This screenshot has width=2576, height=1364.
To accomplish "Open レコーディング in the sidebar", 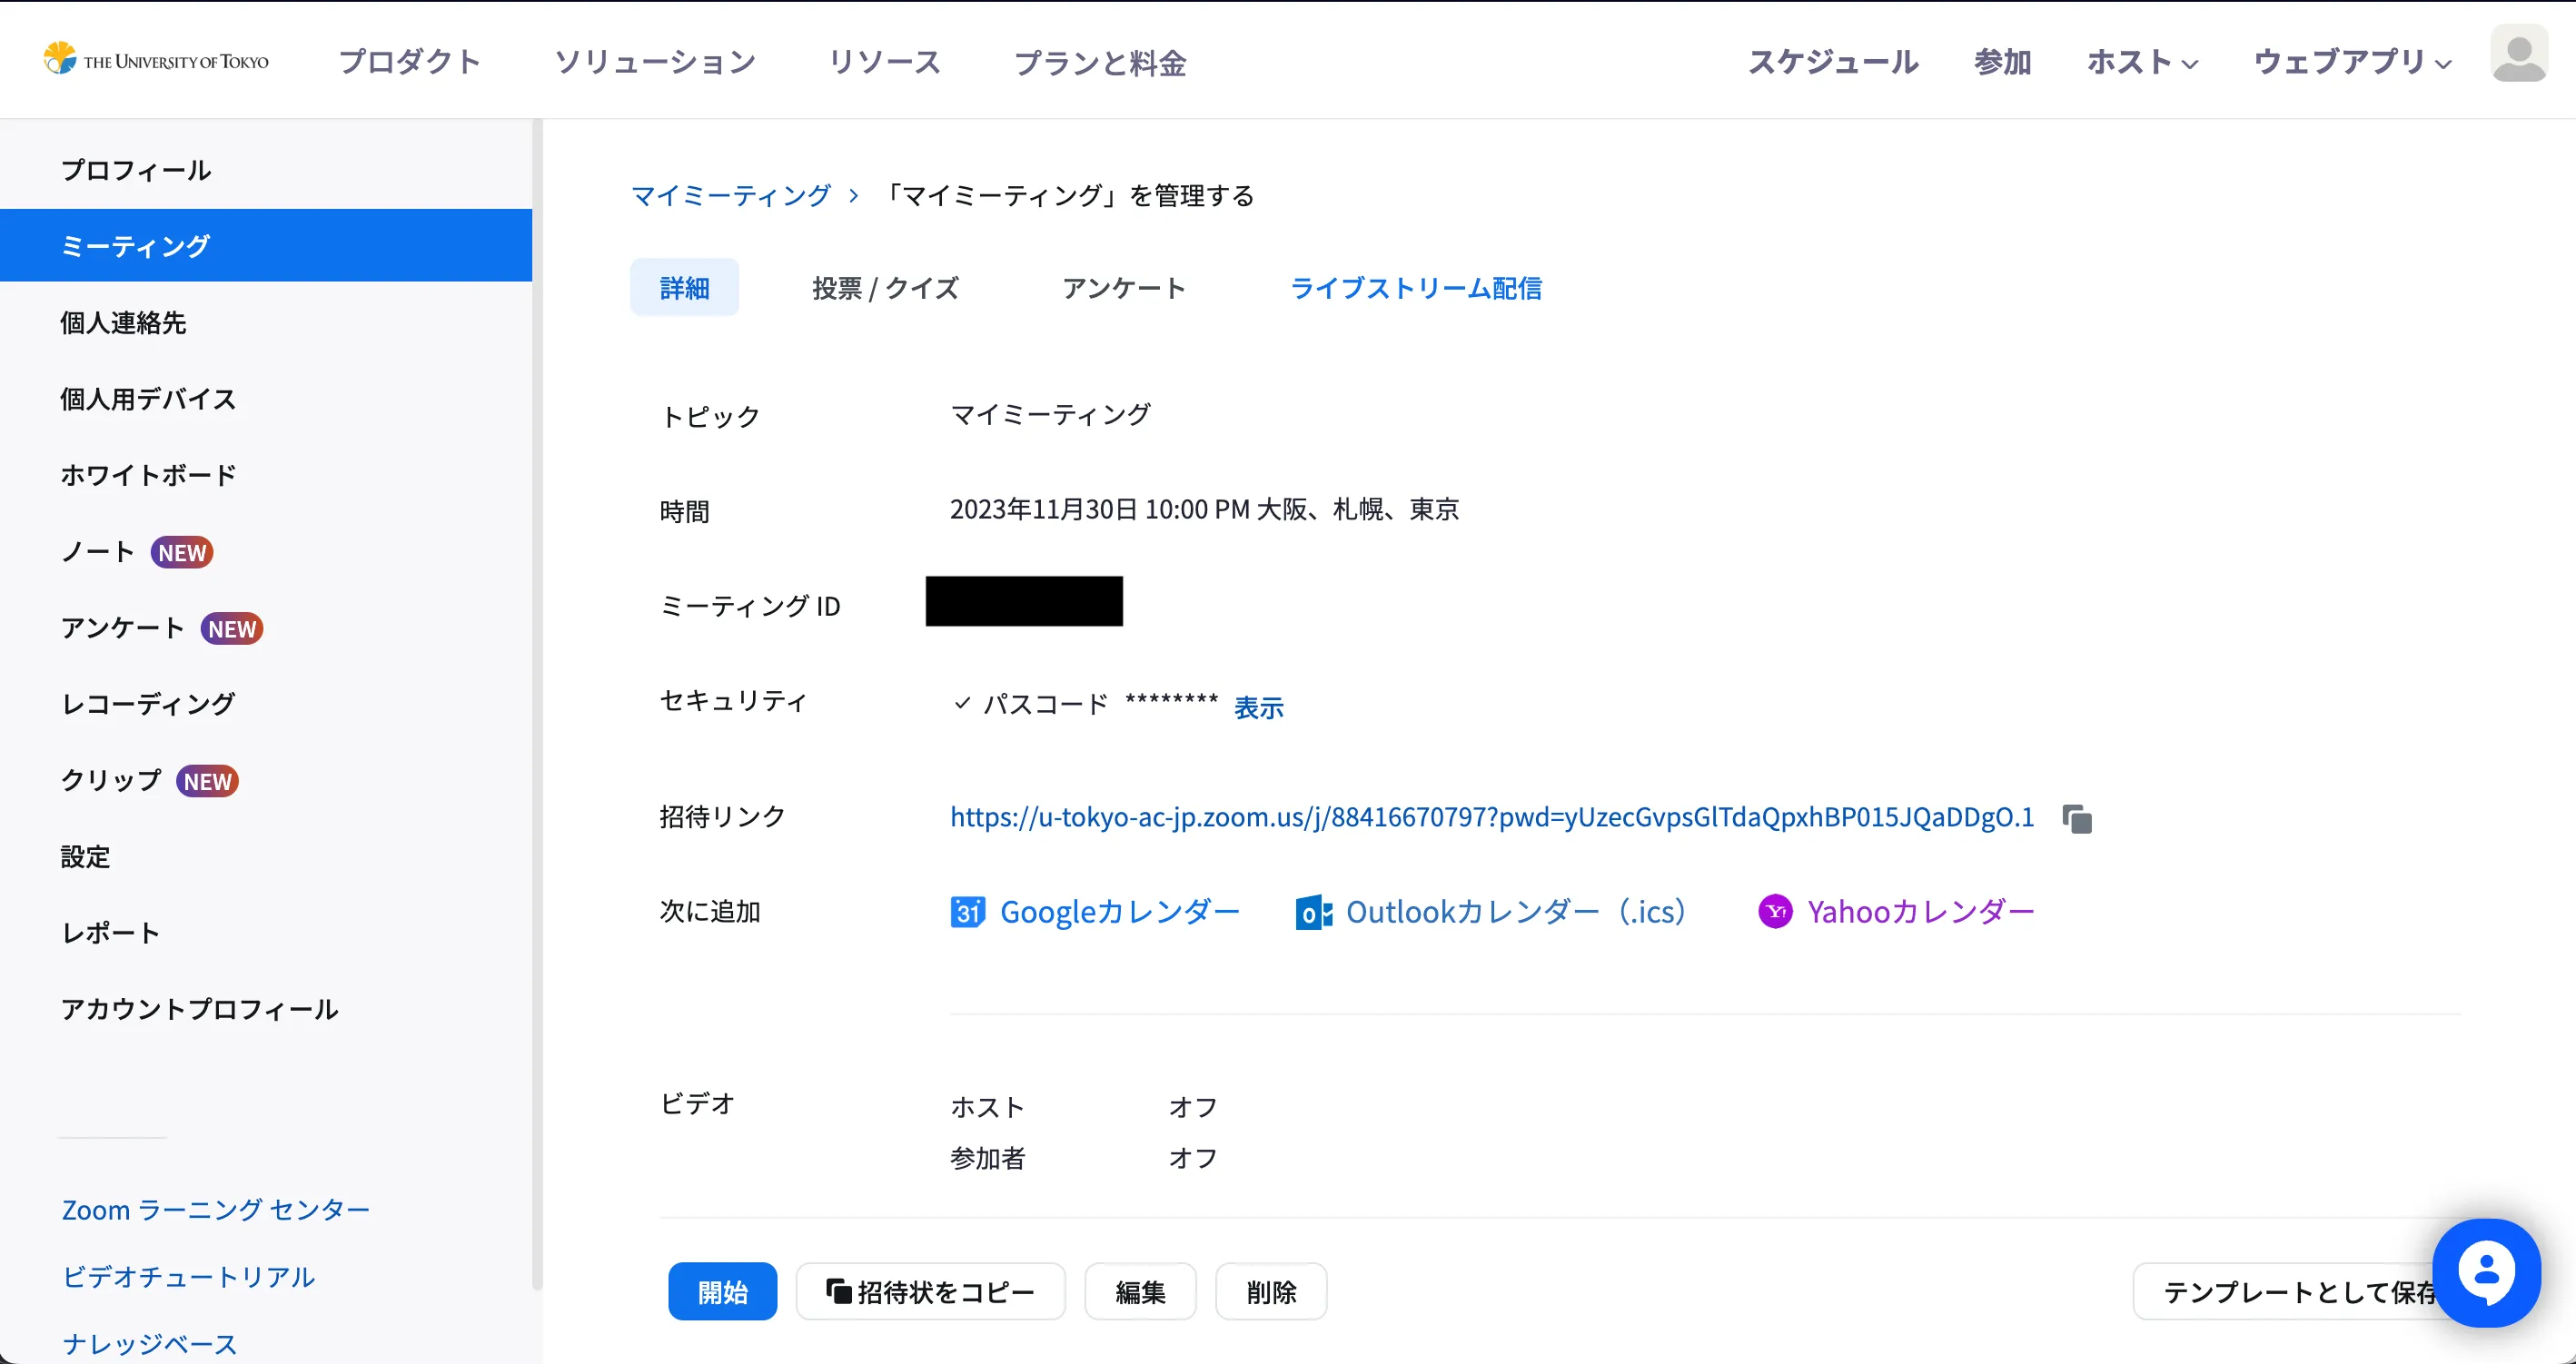I will click(x=148, y=704).
